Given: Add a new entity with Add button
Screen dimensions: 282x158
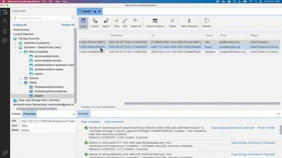Looking at the screenshot, I should tap(117, 23).
